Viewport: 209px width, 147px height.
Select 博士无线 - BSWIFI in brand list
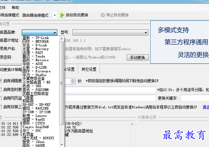40,138
